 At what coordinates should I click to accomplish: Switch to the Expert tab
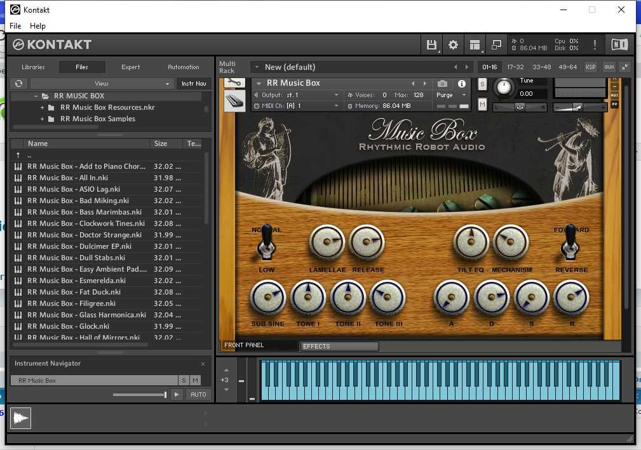pos(130,67)
